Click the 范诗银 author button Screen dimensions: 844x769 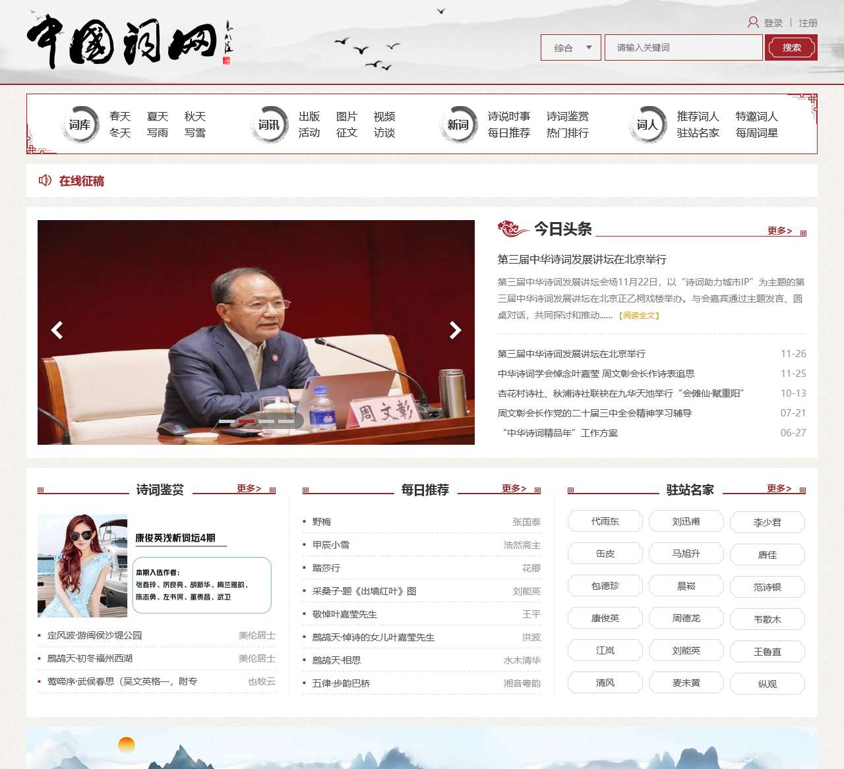pos(768,587)
